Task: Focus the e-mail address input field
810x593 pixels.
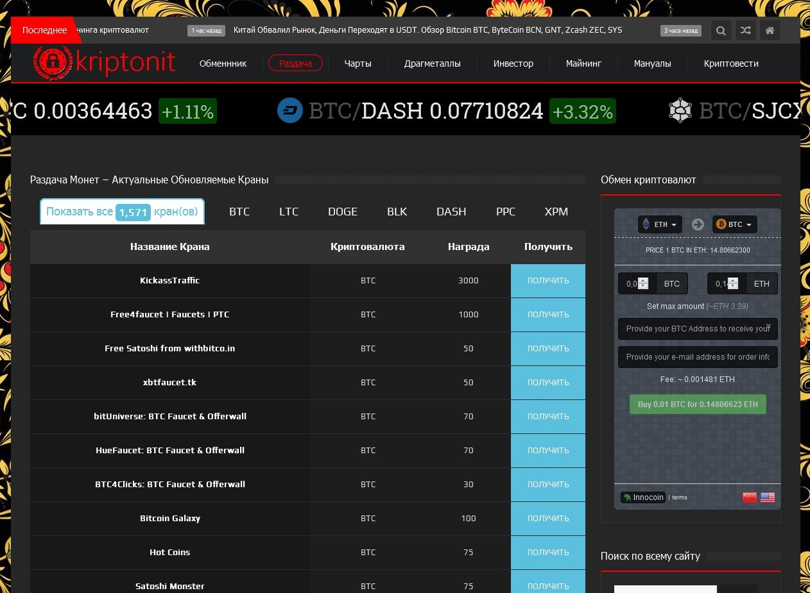Action: [x=698, y=357]
